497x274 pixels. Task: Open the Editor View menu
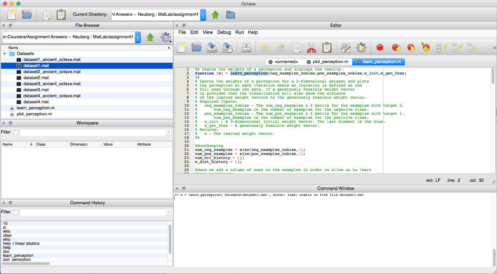pyautogui.click(x=208, y=32)
